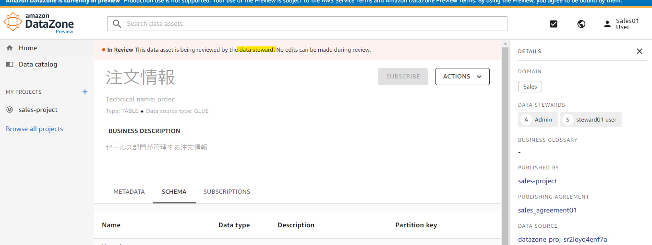Viewport: 652px width, 245px height.
Task: Close the Details panel
Action: point(639,51)
